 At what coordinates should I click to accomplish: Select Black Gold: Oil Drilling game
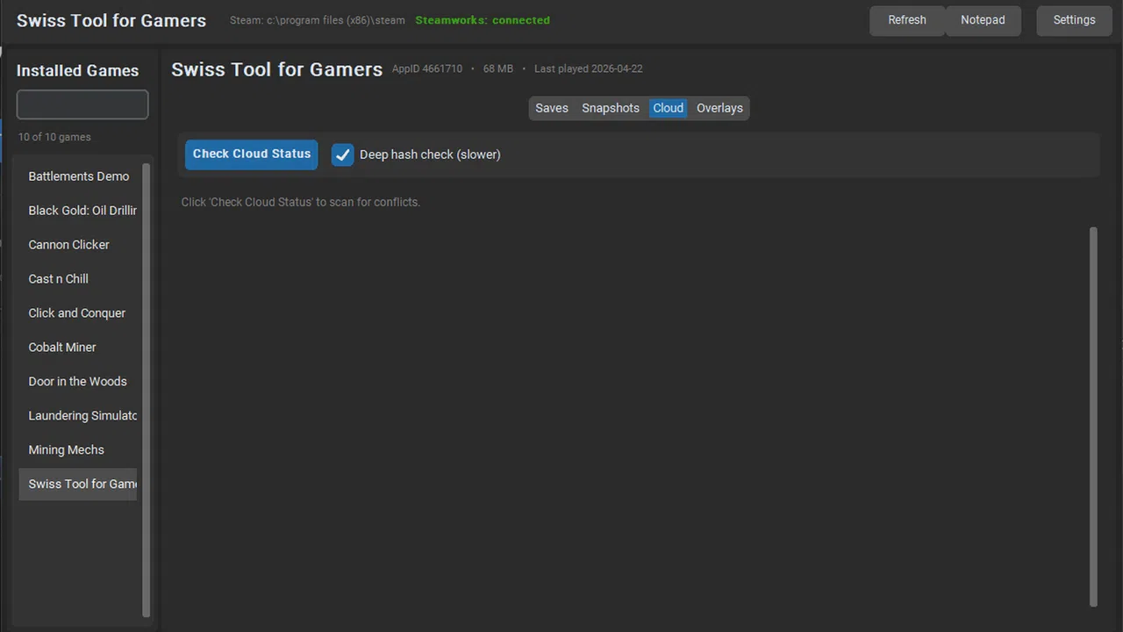pyautogui.click(x=78, y=211)
